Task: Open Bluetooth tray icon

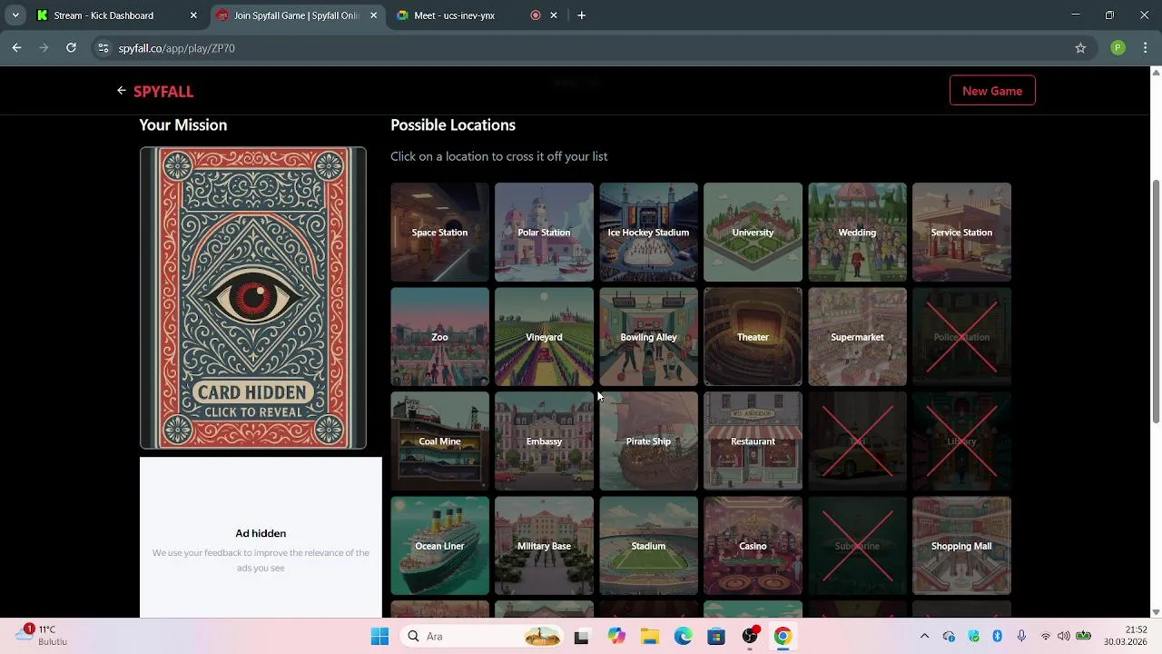Action: point(997,636)
